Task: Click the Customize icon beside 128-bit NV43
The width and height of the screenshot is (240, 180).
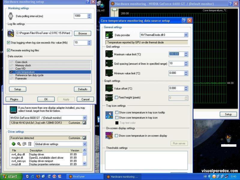Action: coord(85,123)
